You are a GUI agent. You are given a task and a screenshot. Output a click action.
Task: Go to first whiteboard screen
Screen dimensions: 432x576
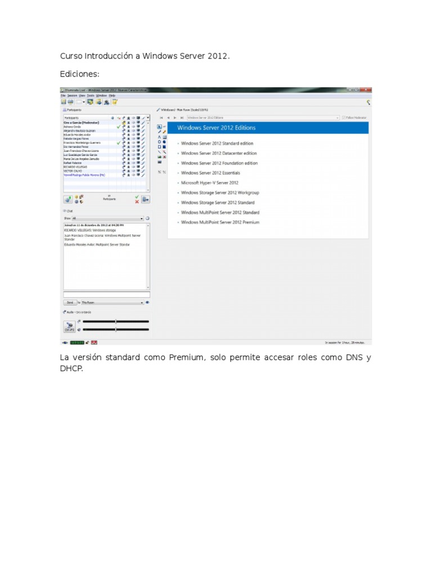pyautogui.click(x=161, y=118)
